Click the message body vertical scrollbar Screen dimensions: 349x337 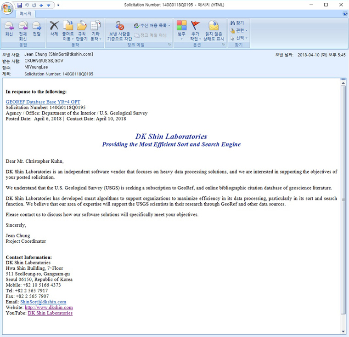pos(343,198)
